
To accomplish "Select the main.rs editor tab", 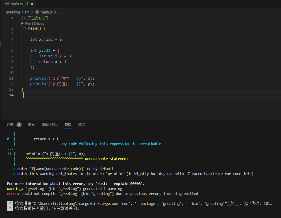I will (x=19, y=4).
